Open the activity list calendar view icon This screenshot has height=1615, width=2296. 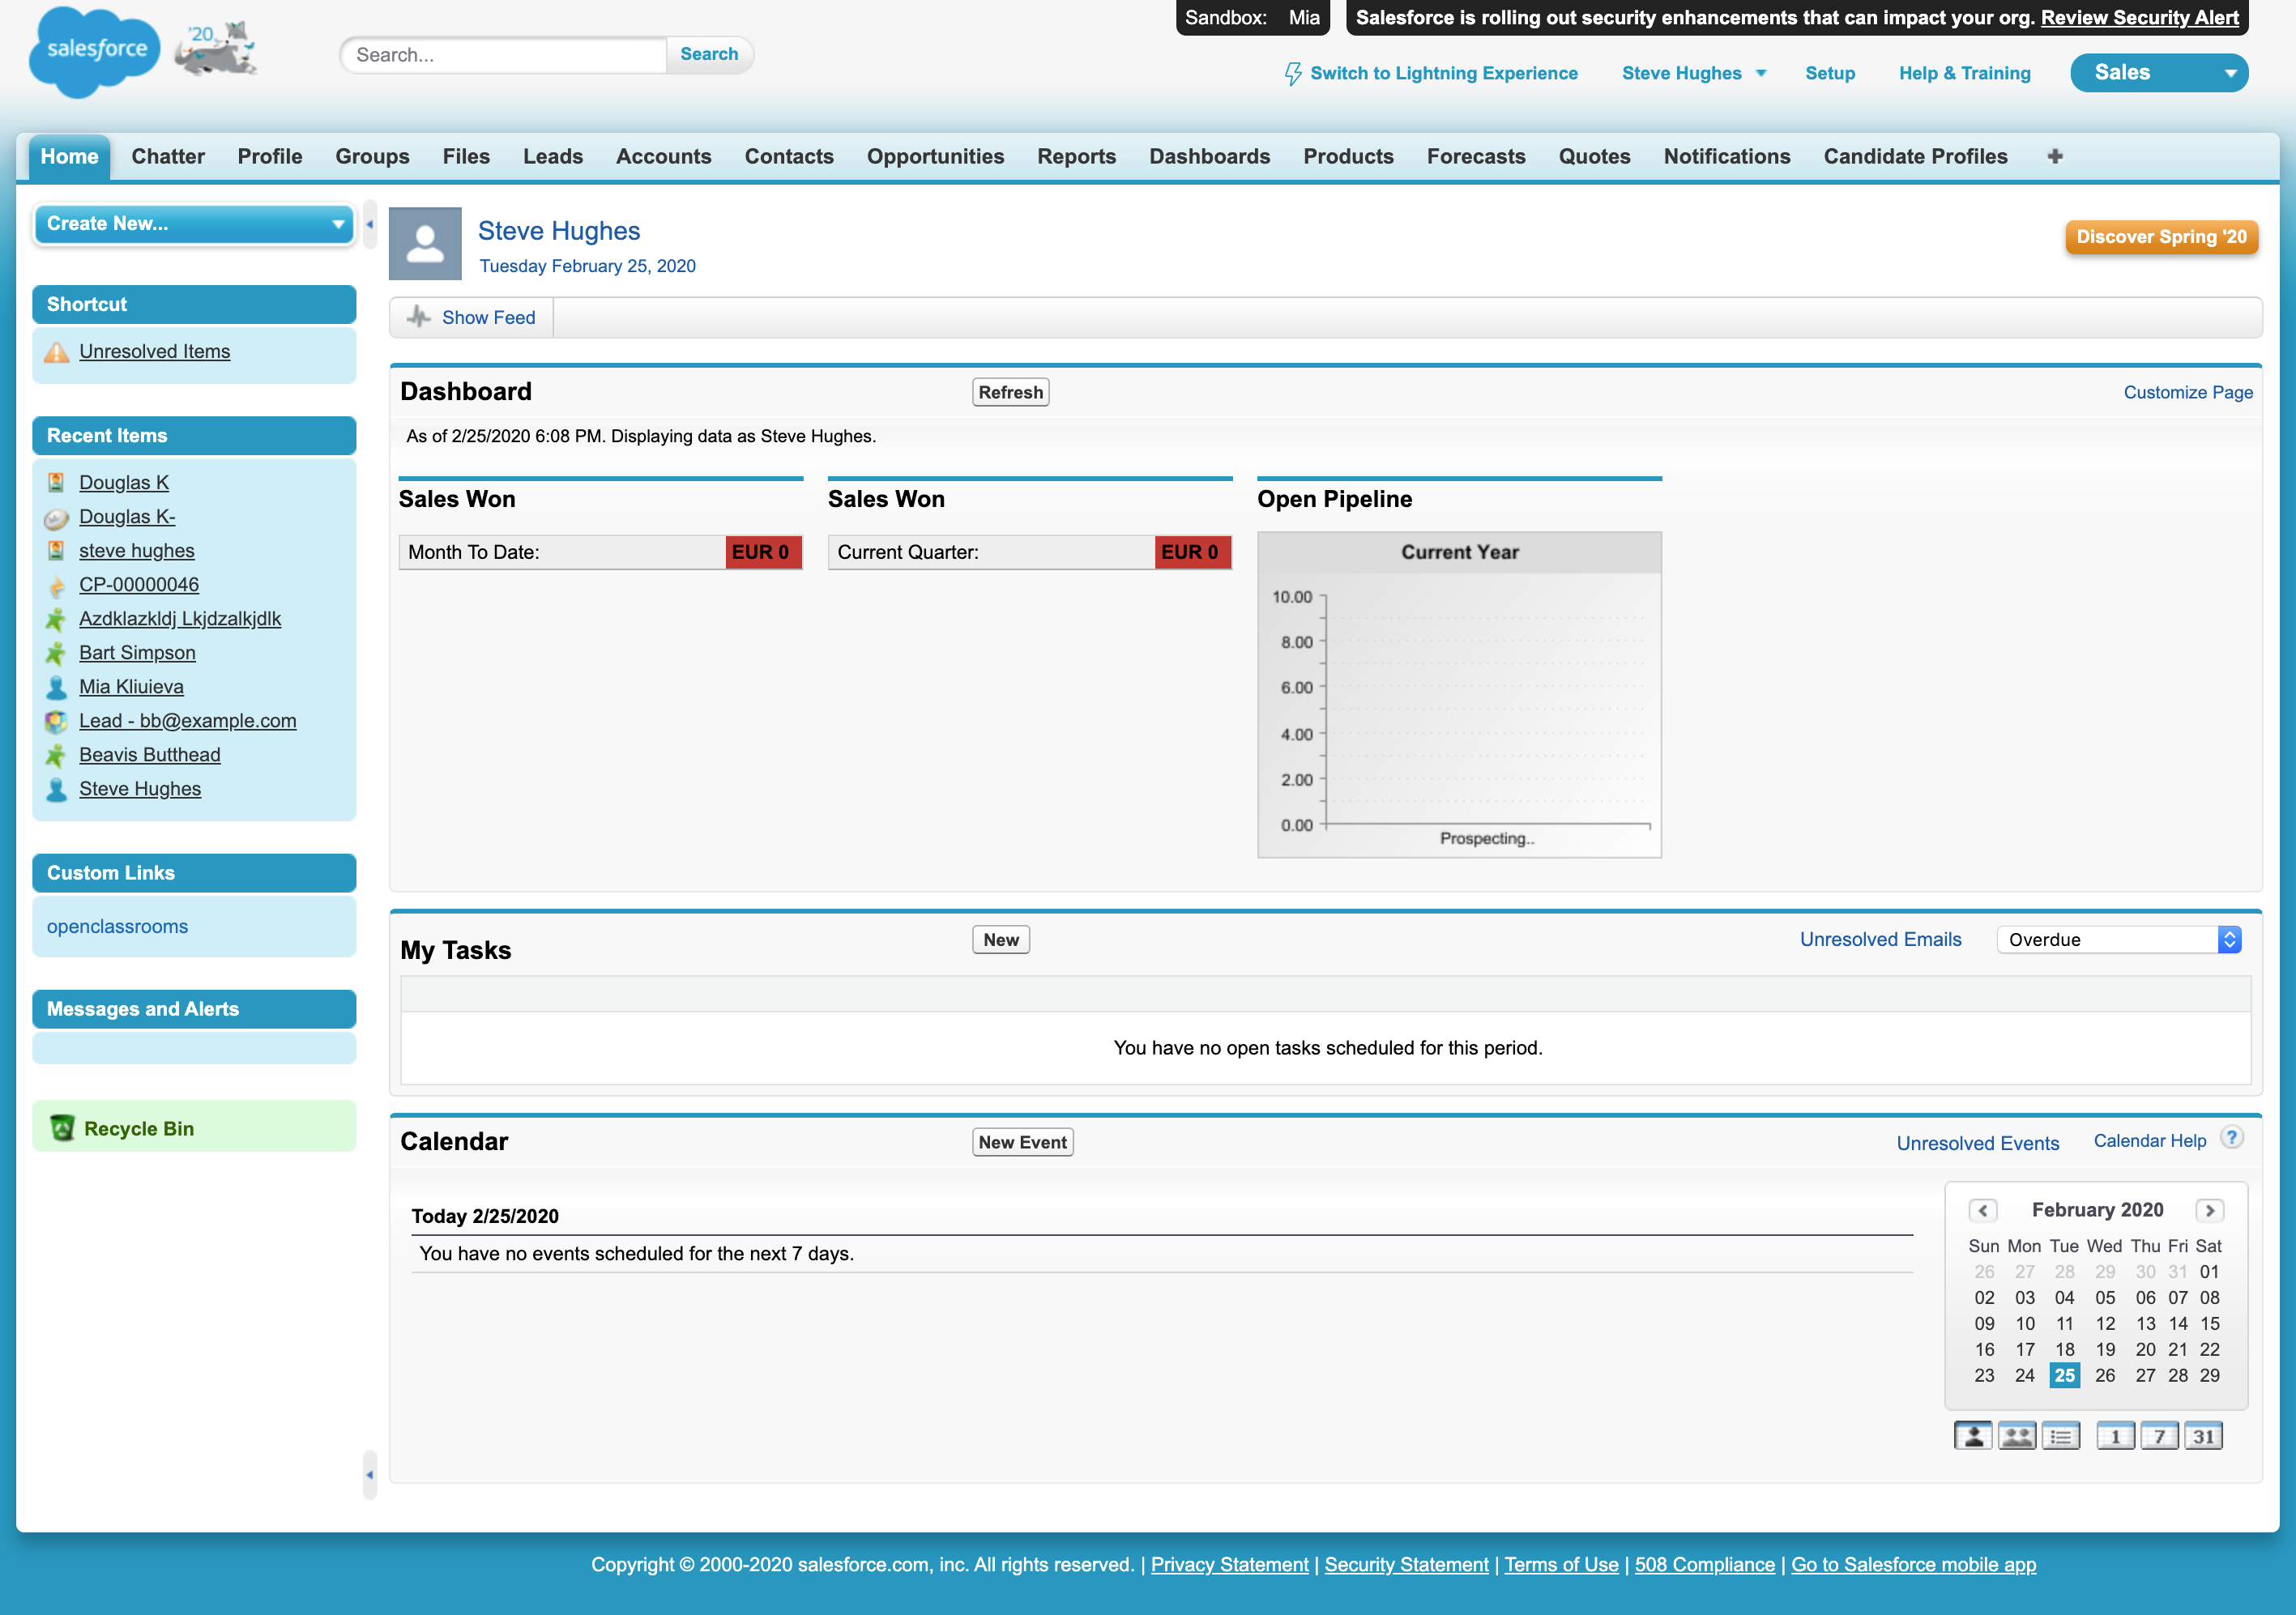2061,1434
